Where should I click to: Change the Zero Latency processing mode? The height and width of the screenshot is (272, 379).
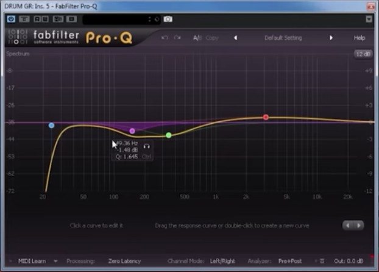point(124,261)
